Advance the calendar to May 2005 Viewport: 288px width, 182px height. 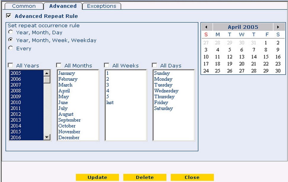(x=279, y=27)
